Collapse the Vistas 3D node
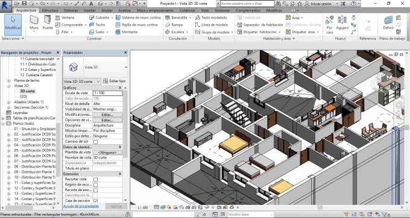Screen dimensions: 410x218 [8, 86]
